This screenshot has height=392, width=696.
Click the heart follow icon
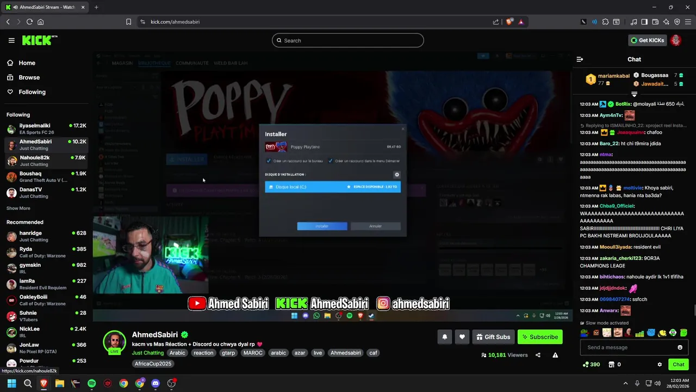point(462,337)
